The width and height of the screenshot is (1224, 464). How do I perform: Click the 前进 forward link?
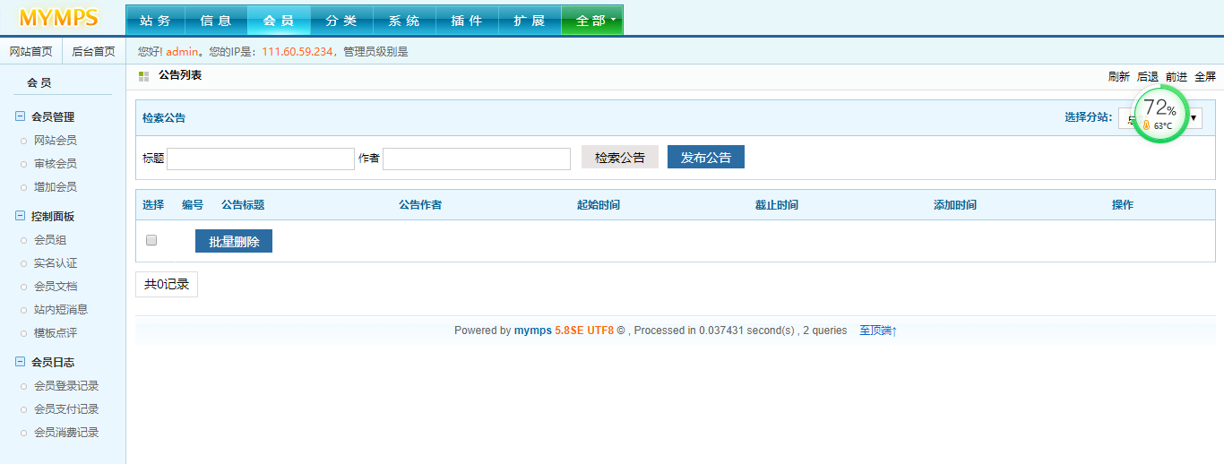1177,77
